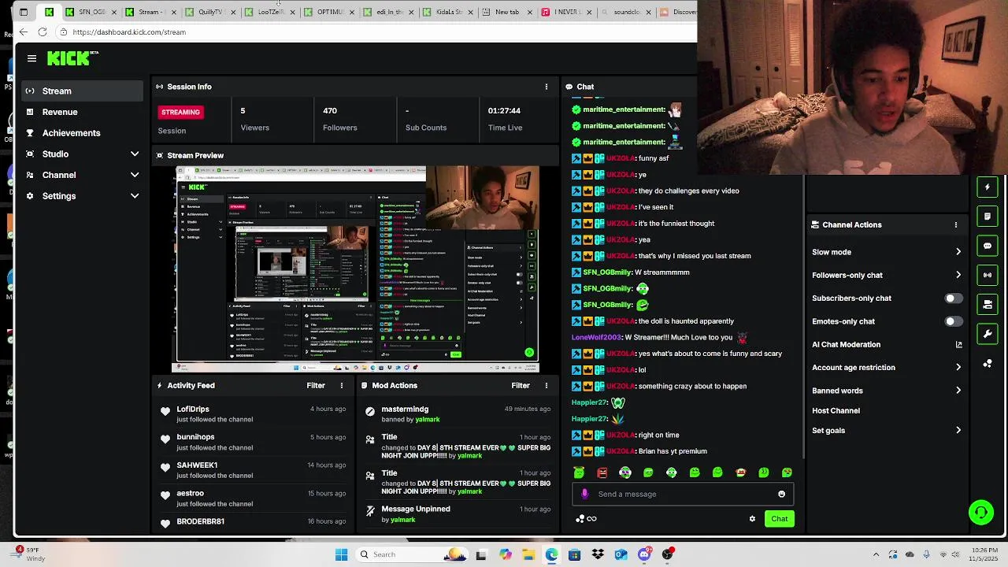
Task: Open Windows Start menu
Action: (341, 555)
